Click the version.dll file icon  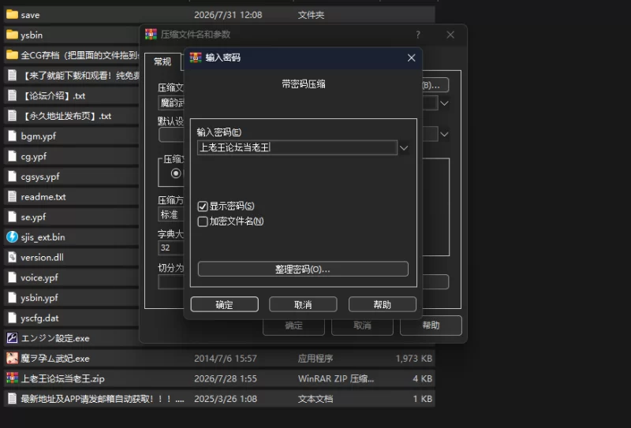12,257
